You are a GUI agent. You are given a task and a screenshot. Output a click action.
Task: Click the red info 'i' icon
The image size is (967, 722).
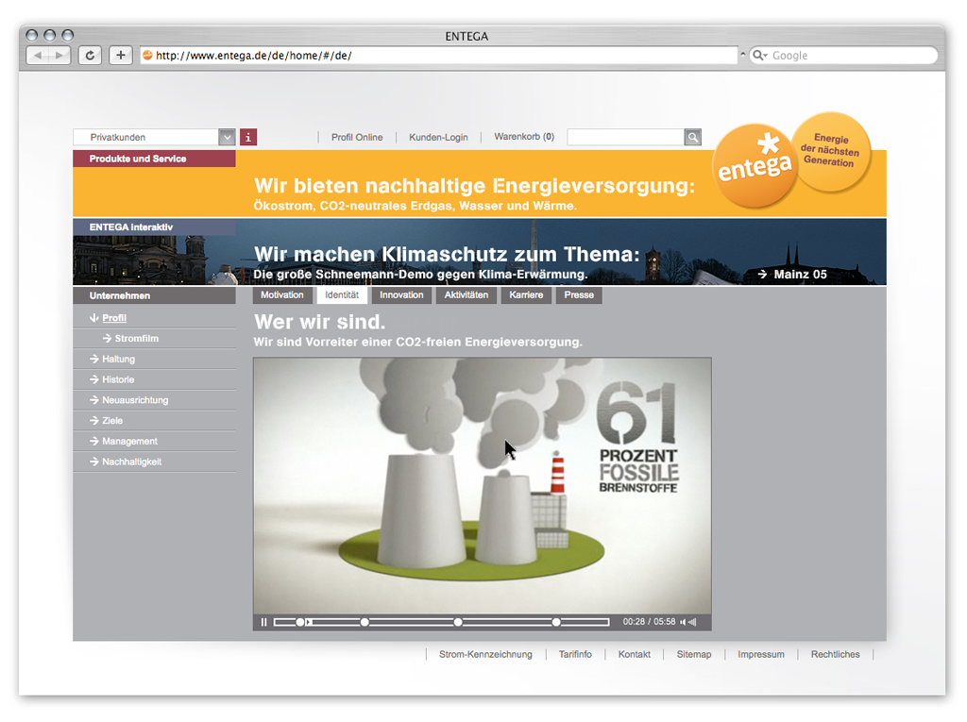[x=248, y=138]
